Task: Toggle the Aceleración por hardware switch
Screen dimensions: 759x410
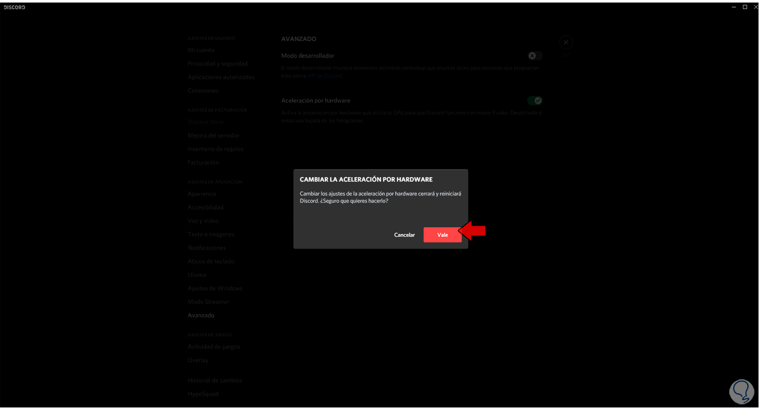Action: (534, 101)
